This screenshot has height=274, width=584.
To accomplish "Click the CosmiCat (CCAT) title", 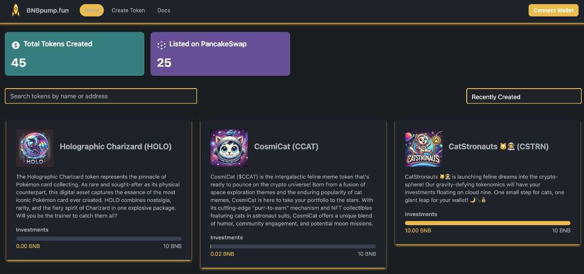I will (286, 147).
